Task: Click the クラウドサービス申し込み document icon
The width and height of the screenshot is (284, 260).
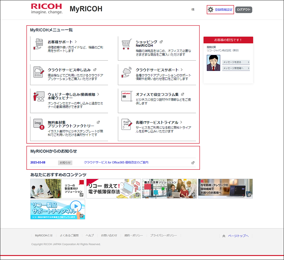Action: tap(38, 72)
